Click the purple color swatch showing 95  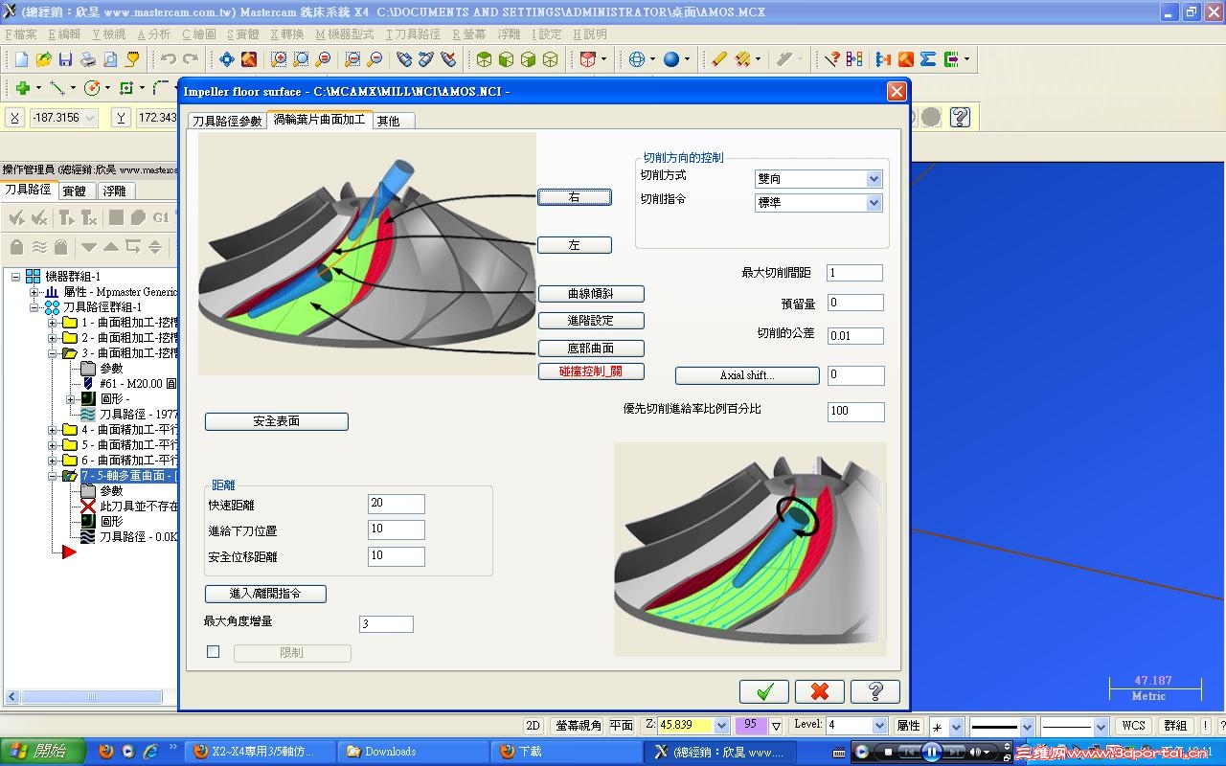[750, 726]
